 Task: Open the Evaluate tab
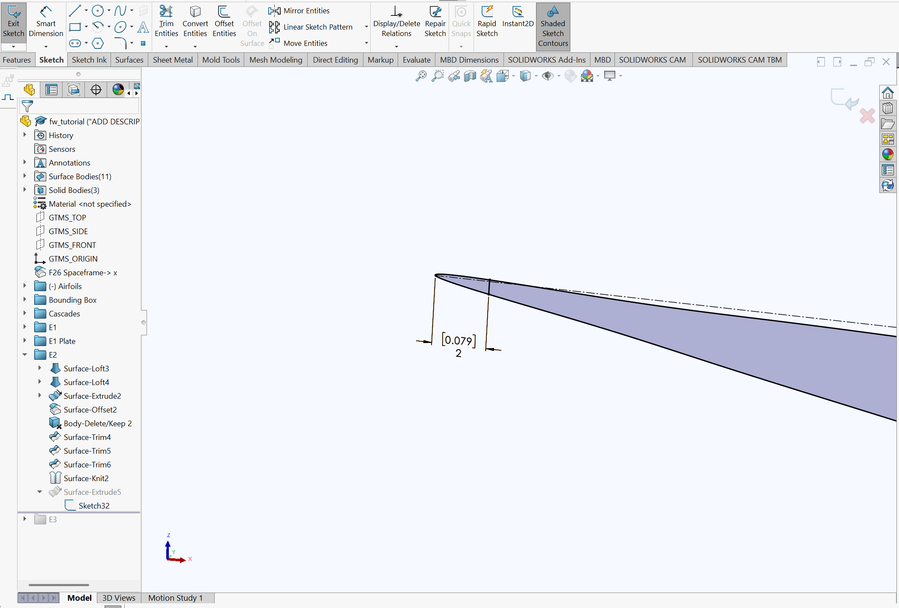click(x=416, y=60)
